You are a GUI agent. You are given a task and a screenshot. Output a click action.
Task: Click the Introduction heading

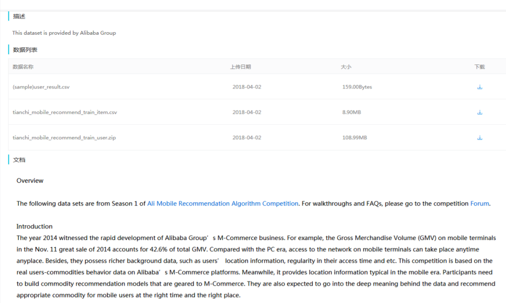[34, 226]
